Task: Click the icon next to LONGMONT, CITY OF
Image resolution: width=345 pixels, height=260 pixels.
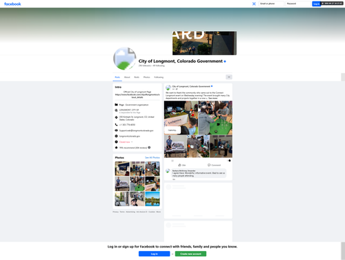Action: point(116,110)
